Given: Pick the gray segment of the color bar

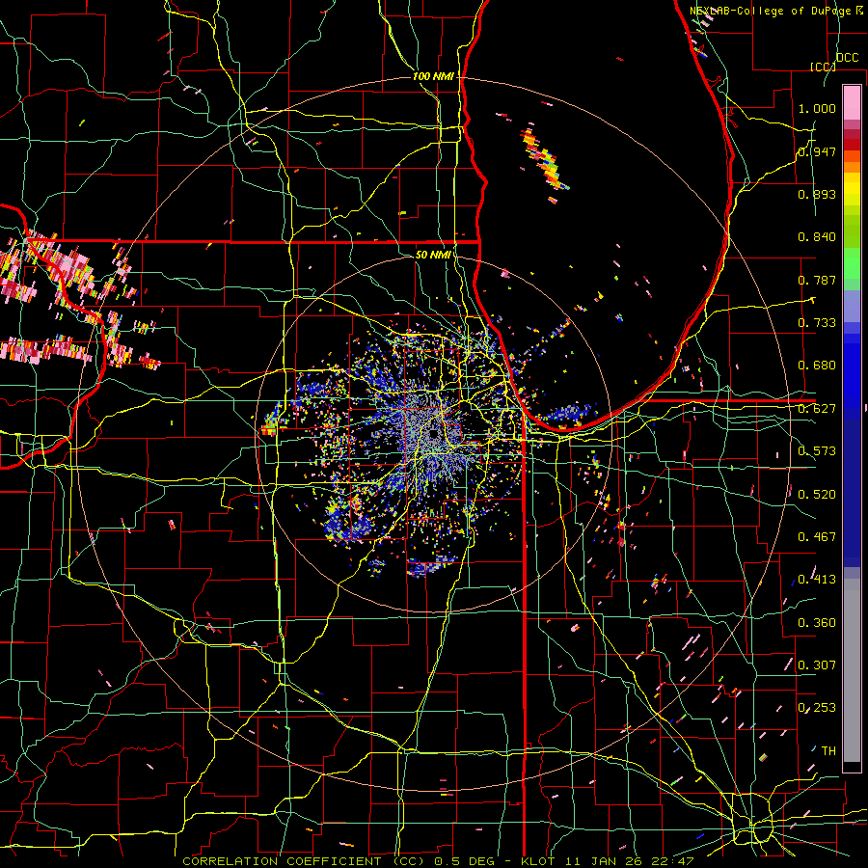Looking at the screenshot, I should coord(852,670).
